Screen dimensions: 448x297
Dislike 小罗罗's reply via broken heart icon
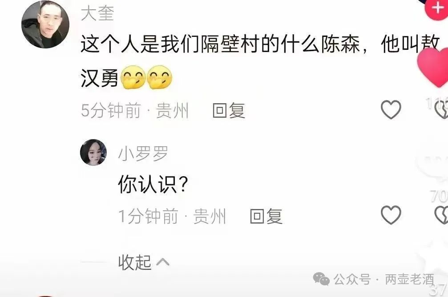tap(441, 215)
